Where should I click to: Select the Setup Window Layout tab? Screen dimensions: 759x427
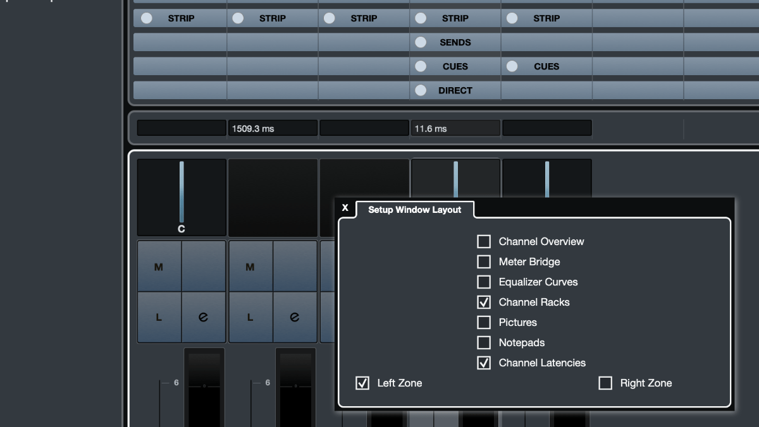click(414, 210)
